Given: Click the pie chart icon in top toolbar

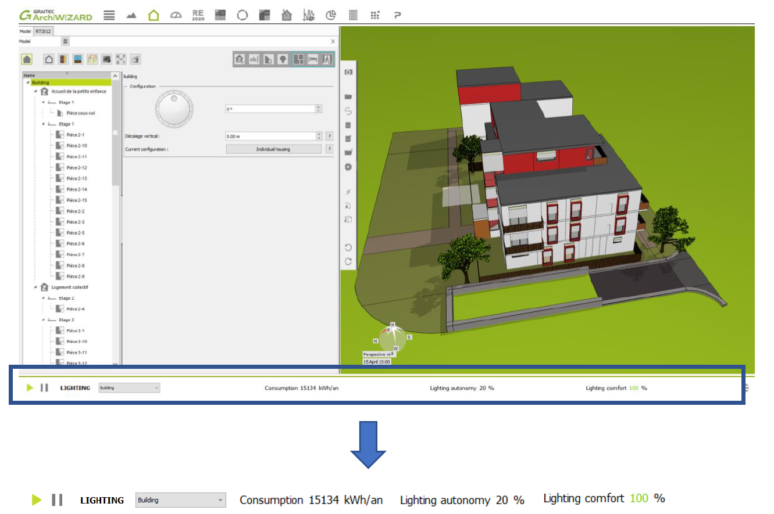Looking at the screenshot, I should [331, 16].
